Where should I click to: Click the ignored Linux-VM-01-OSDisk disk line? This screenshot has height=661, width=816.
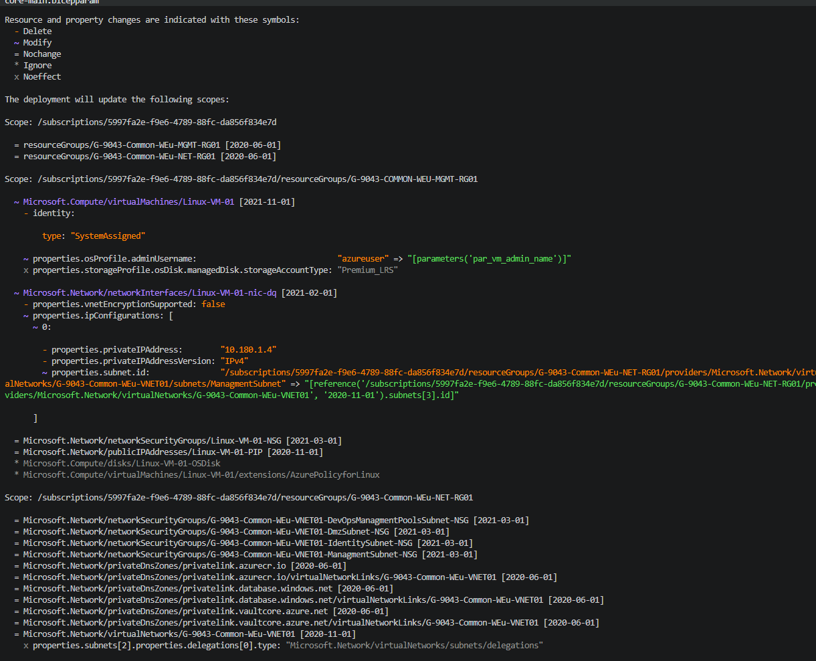117,463
